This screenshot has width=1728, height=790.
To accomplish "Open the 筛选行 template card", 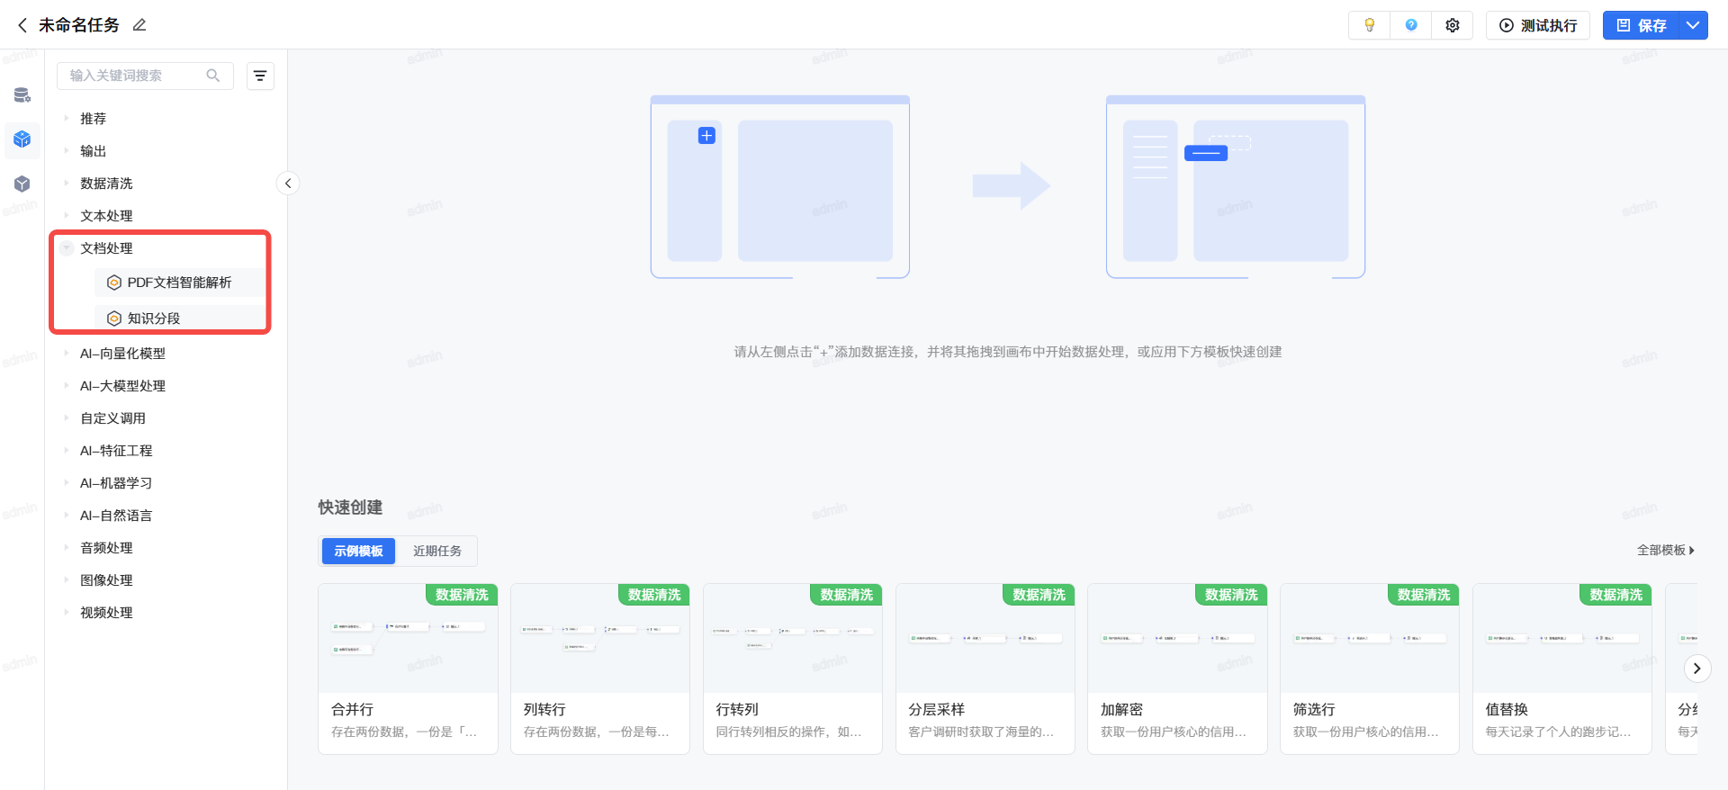I will 1370,669.
